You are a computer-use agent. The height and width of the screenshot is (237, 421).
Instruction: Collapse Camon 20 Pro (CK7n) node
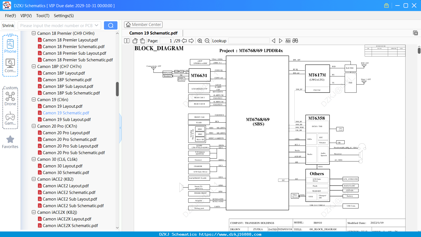[x=34, y=126]
